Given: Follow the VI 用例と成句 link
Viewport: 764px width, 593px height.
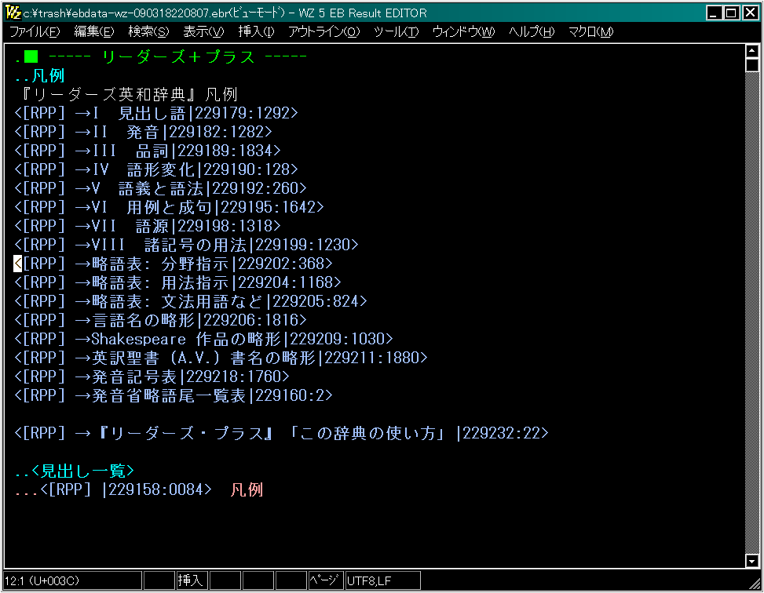Looking at the screenshot, I should pos(169,207).
